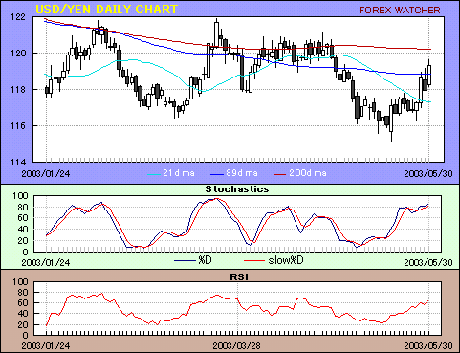This screenshot has width=460, height=353.
Task: Click the 2003/01/24 date under Stochastics
Action: point(46,262)
